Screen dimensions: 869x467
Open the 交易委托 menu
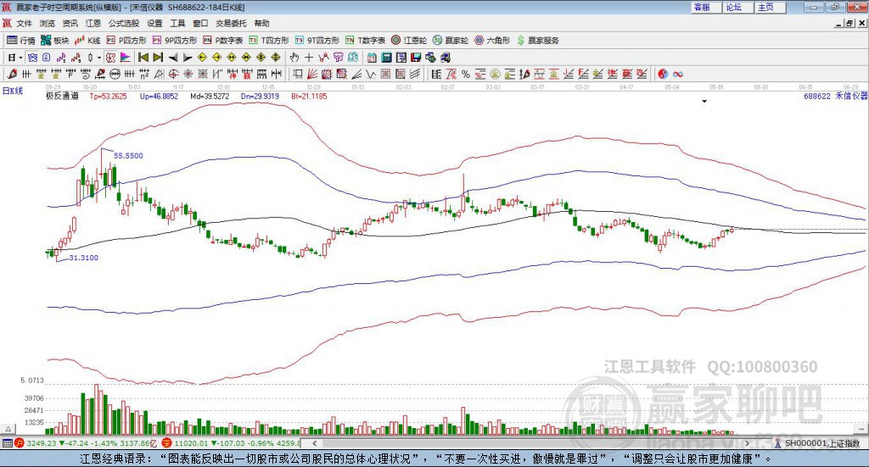pyautogui.click(x=231, y=23)
